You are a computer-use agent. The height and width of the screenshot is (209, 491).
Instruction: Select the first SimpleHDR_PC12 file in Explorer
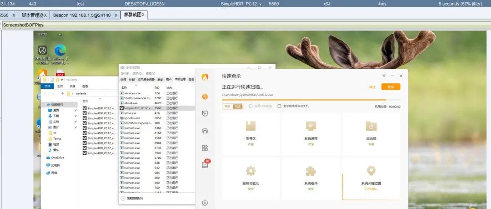99,108
